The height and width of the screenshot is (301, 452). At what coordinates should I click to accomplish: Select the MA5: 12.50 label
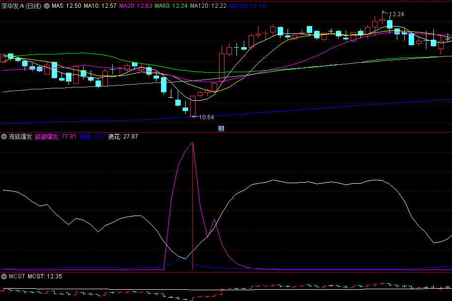[x=66, y=6]
